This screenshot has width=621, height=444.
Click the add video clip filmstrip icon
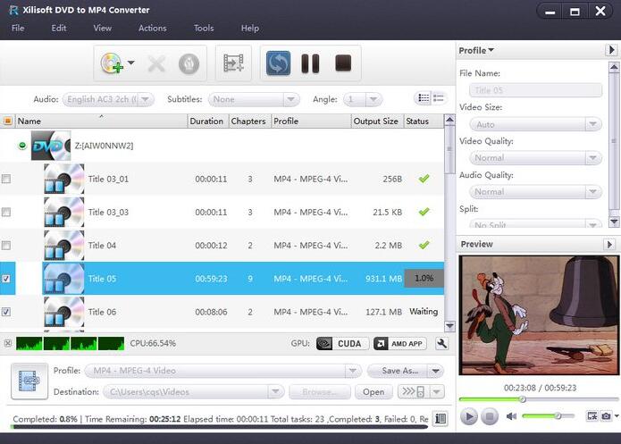pos(233,63)
